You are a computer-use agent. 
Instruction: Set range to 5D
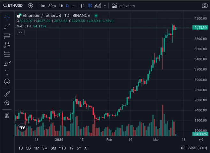pos(28,148)
